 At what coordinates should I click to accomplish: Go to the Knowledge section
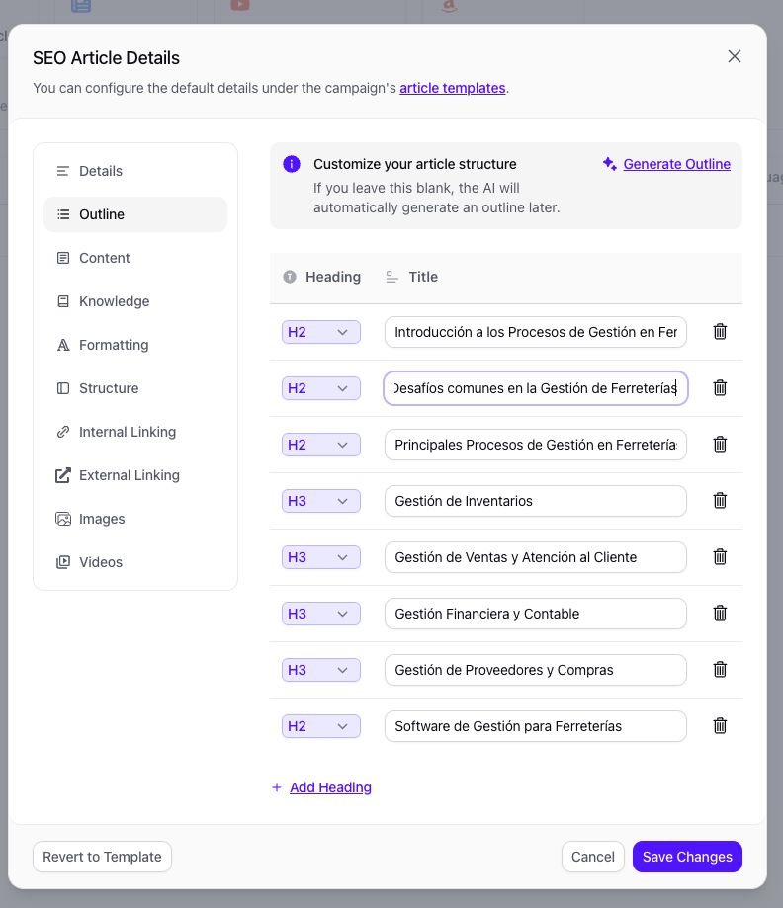click(x=135, y=301)
